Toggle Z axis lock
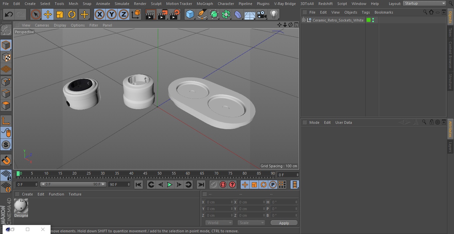The image size is (454, 234). point(124,15)
